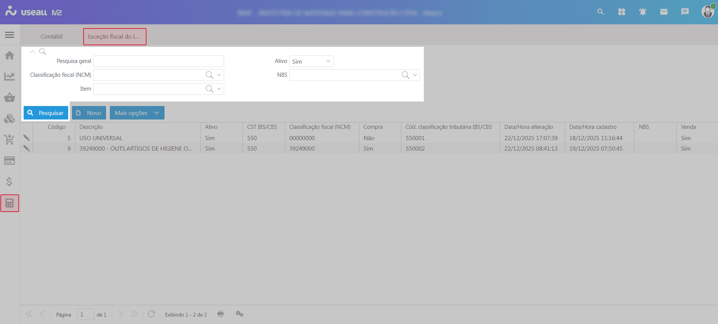Print the grid using printer icon
Viewport: 718px width, 324px height.
tap(220, 314)
